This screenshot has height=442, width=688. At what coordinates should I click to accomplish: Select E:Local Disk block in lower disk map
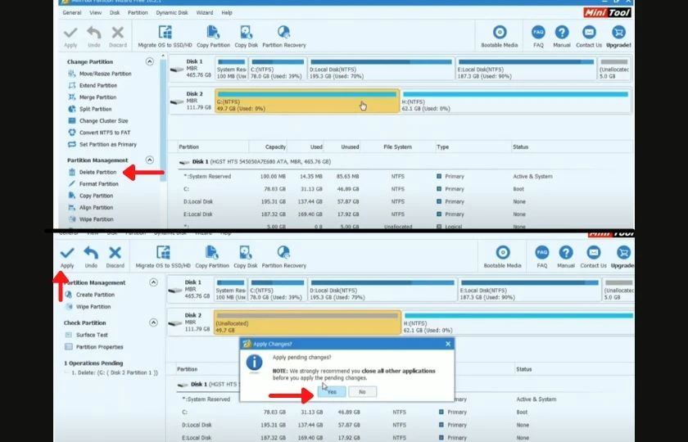pos(530,290)
